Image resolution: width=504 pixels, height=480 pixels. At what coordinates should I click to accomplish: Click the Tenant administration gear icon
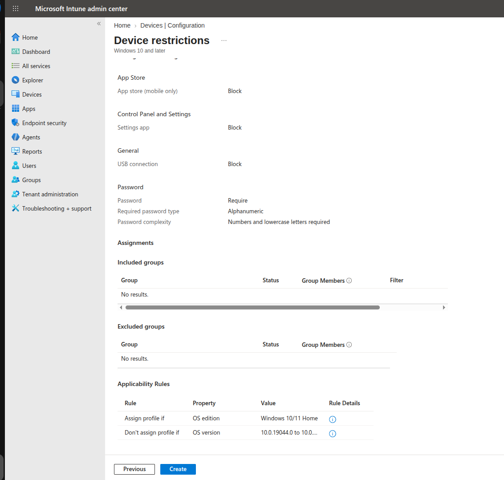pyautogui.click(x=16, y=194)
